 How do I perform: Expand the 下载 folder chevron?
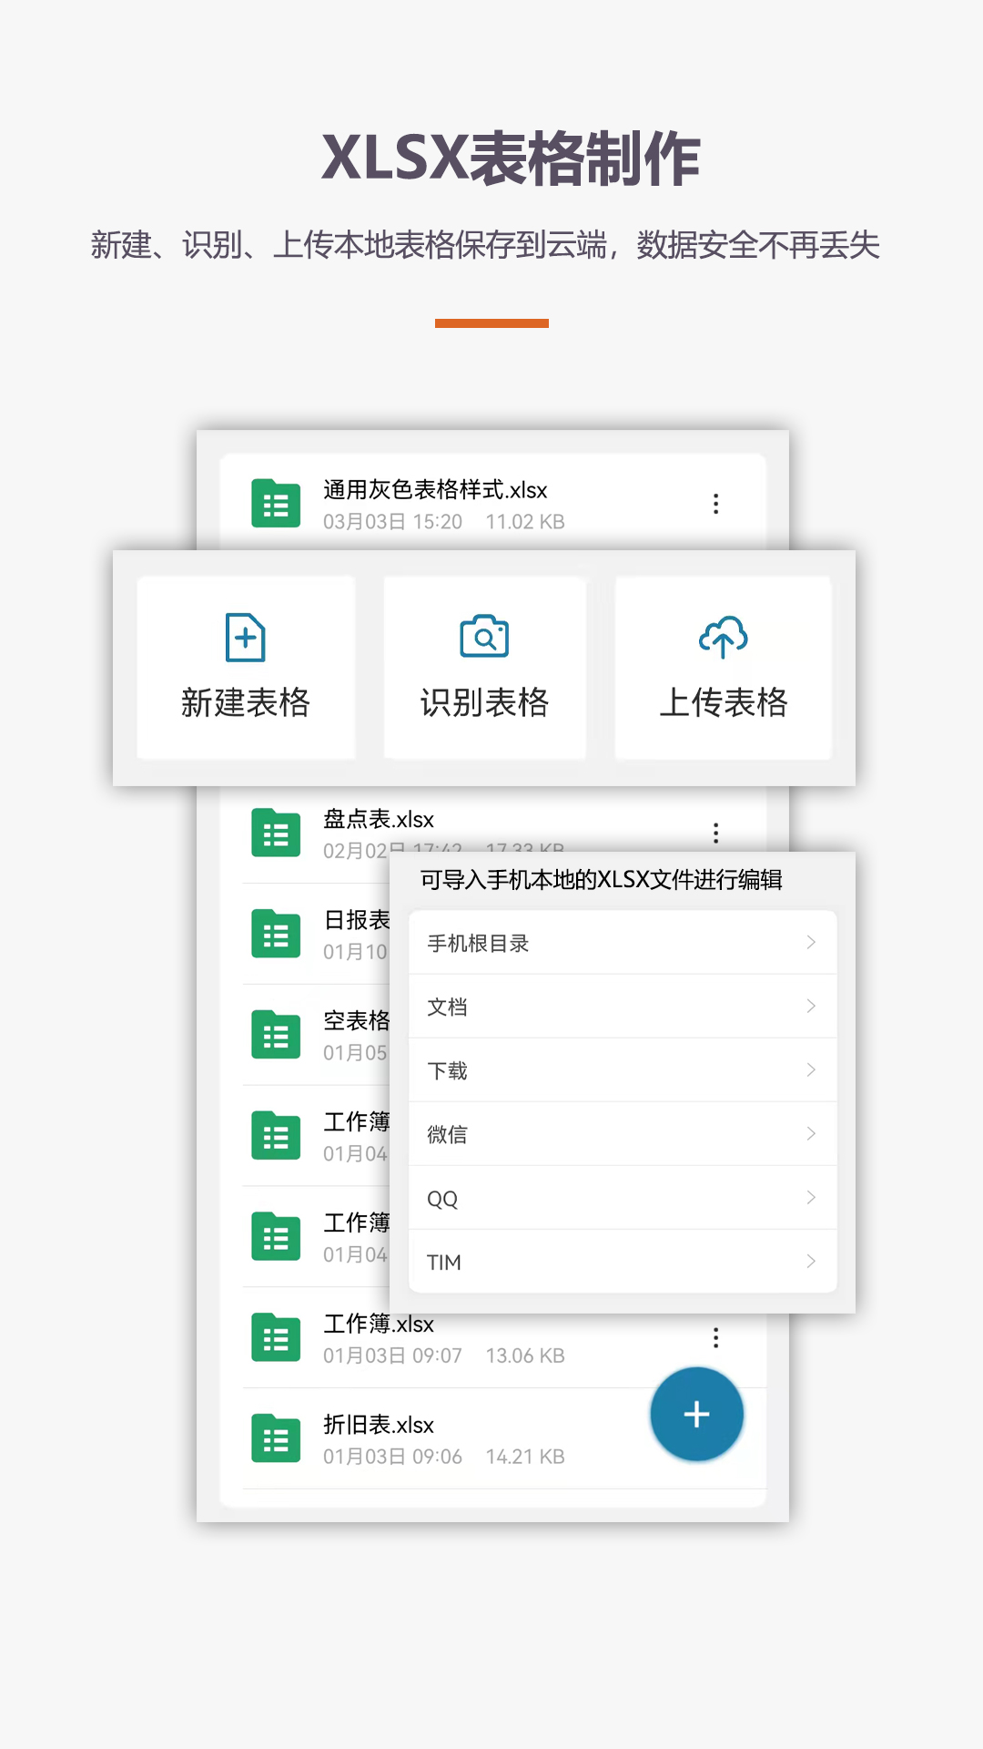click(810, 1070)
